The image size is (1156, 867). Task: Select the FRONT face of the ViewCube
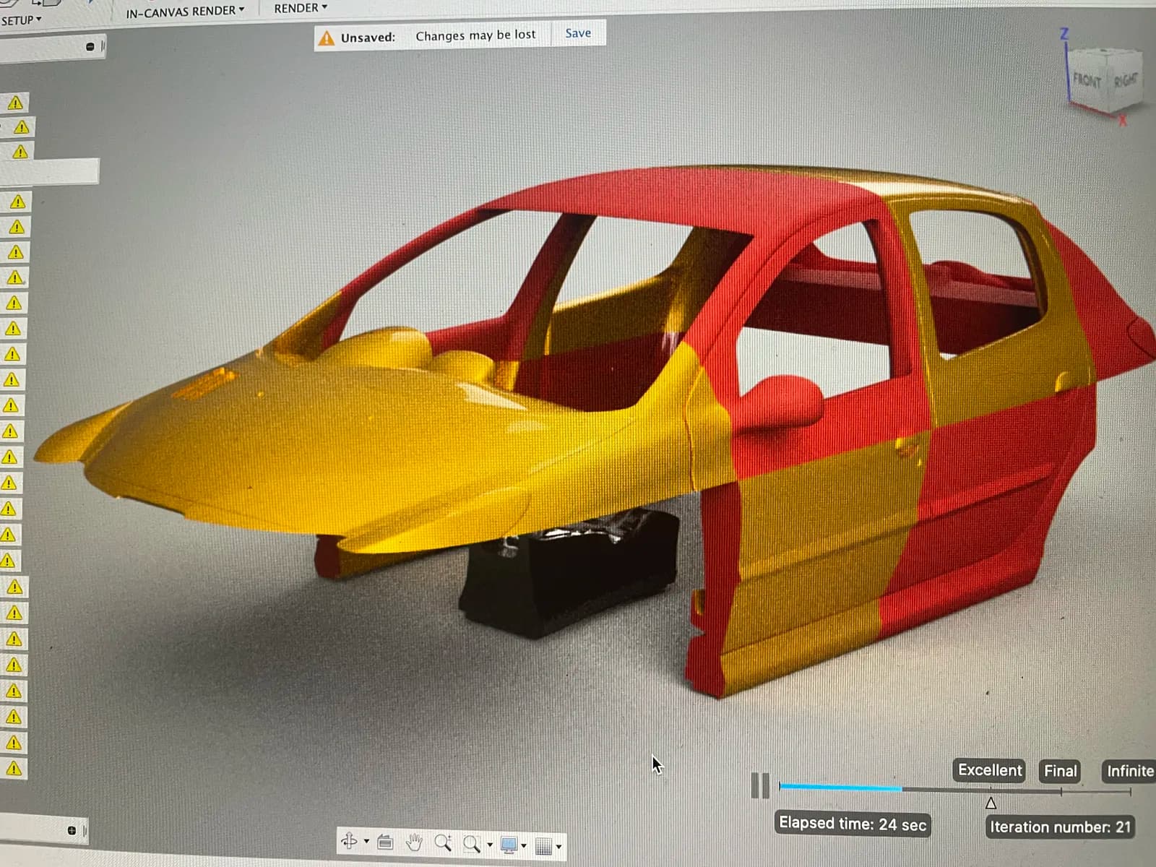click(1087, 80)
